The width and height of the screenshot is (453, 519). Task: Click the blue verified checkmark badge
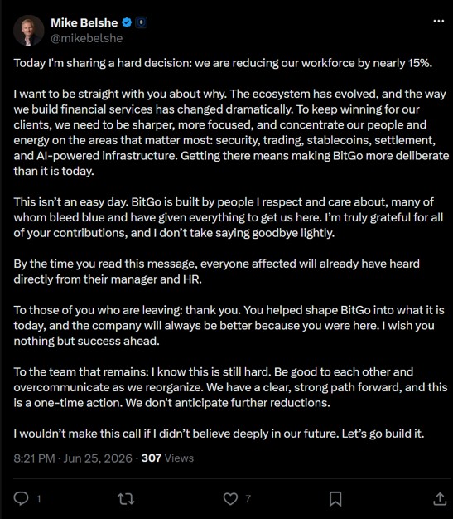(127, 22)
